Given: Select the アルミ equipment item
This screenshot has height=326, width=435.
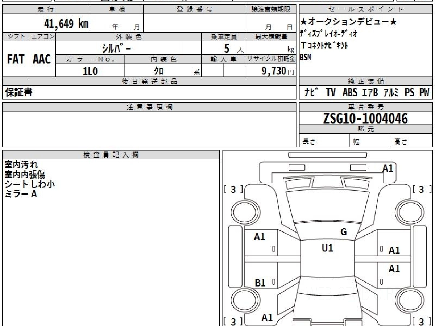Looking at the screenshot, I should click(x=392, y=93).
